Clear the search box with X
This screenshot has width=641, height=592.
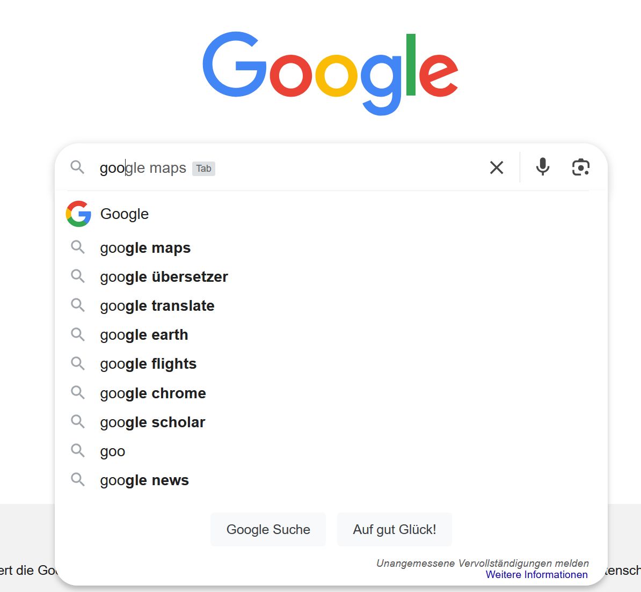[497, 167]
